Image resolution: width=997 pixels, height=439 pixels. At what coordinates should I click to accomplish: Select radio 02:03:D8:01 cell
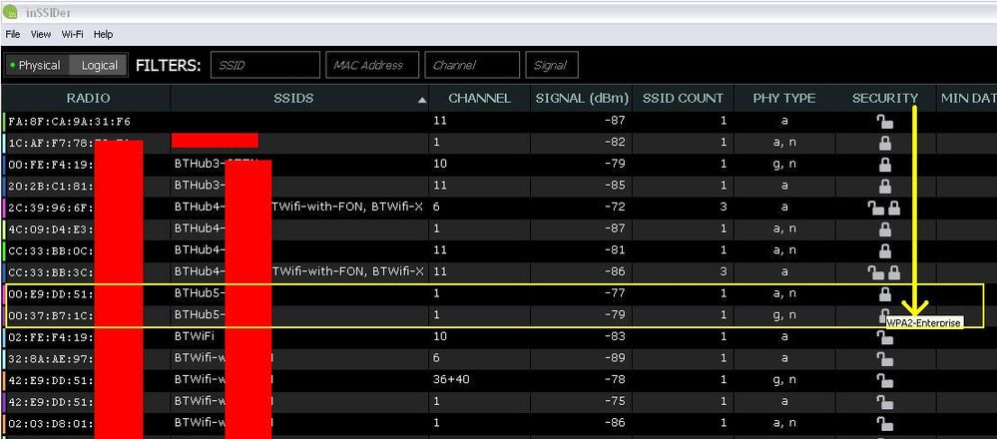(x=51, y=424)
